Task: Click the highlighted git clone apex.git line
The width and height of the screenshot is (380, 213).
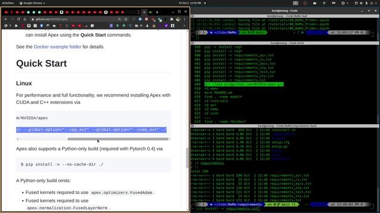Action: 244,84
